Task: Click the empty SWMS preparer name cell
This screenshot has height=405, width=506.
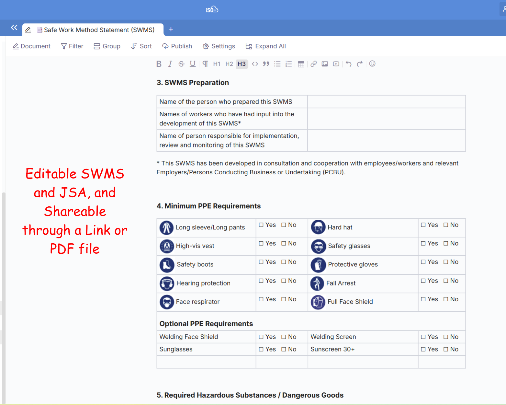Action: coord(386,102)
